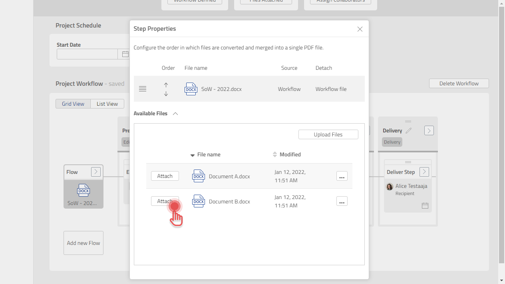Click the calendar icon on the Deliver Step card
Image resolution: width=505 pixels, height=284 pixels.
point(425,205)
